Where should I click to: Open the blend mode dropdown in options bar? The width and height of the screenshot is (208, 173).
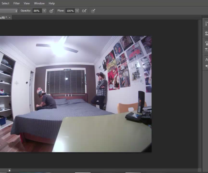pos(9,11)
